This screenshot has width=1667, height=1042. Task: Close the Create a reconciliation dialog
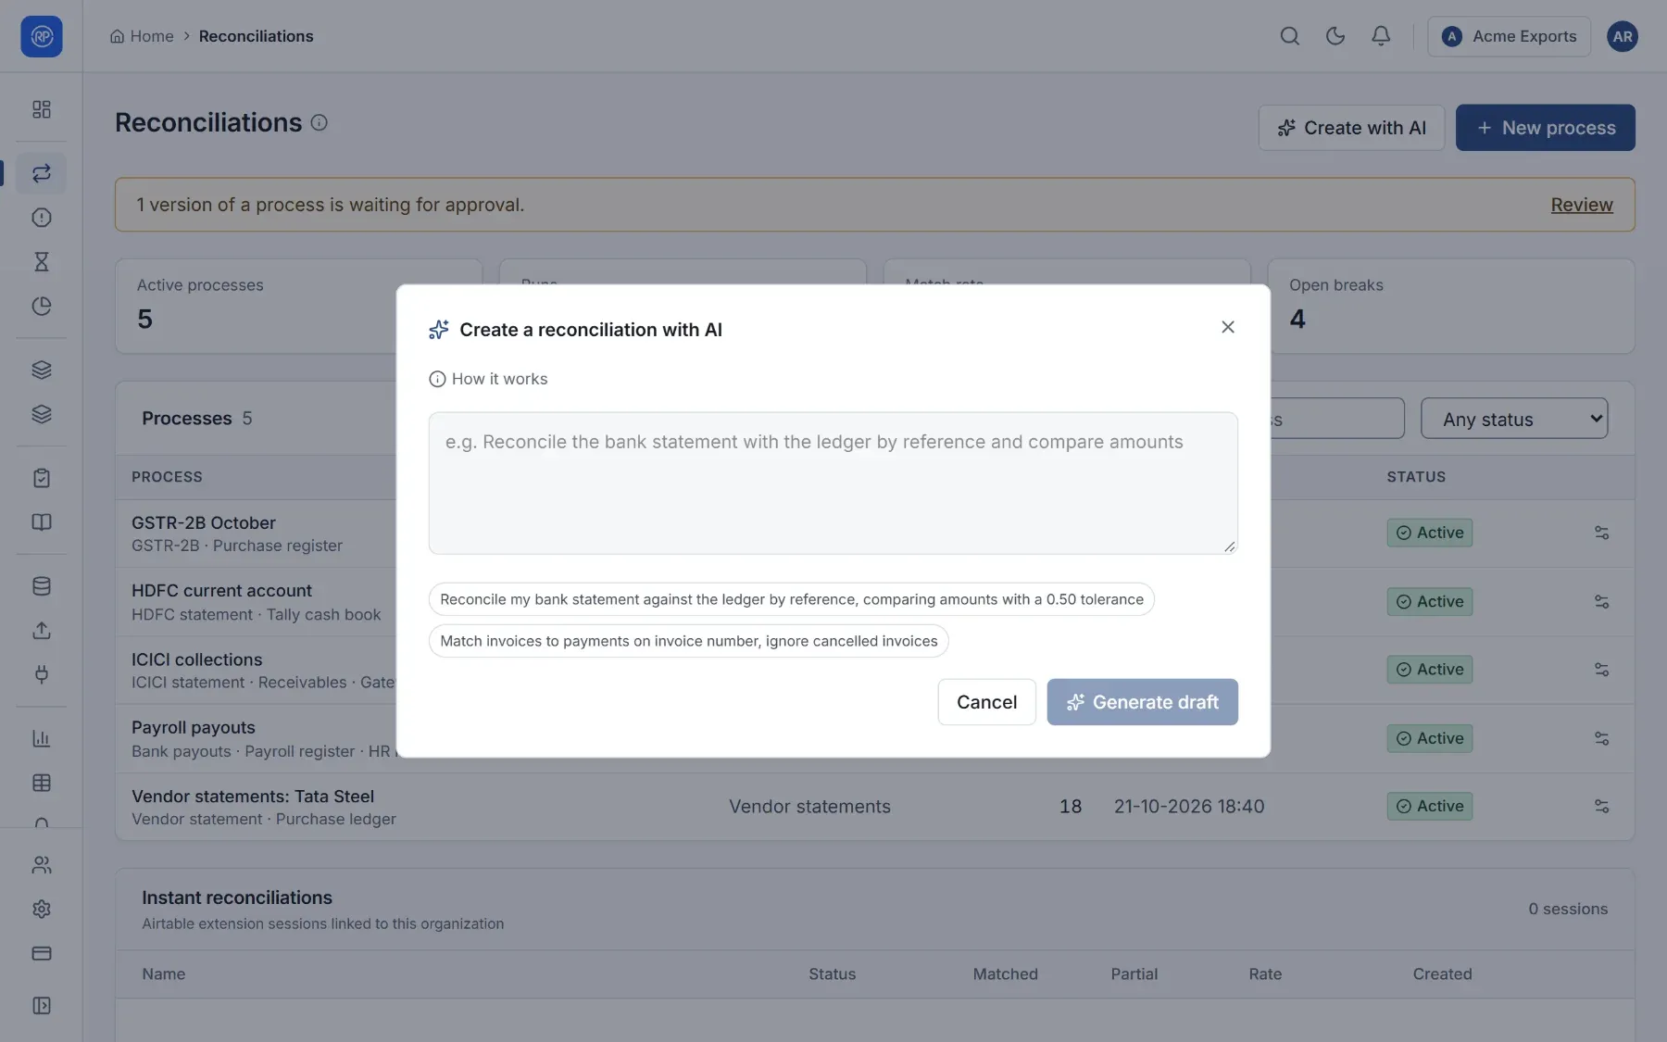point(1227,327)
